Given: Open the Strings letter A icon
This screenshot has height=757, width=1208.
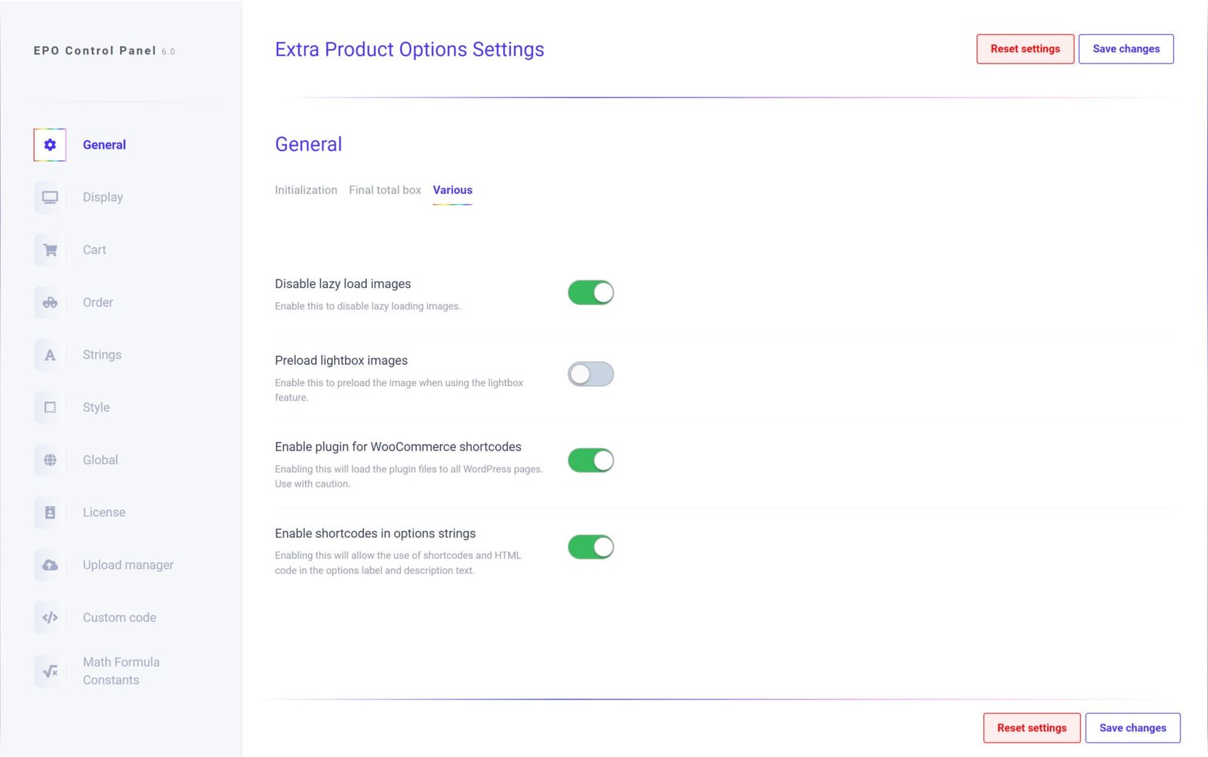Looking at the screenshot, I should tap(50, 355).
